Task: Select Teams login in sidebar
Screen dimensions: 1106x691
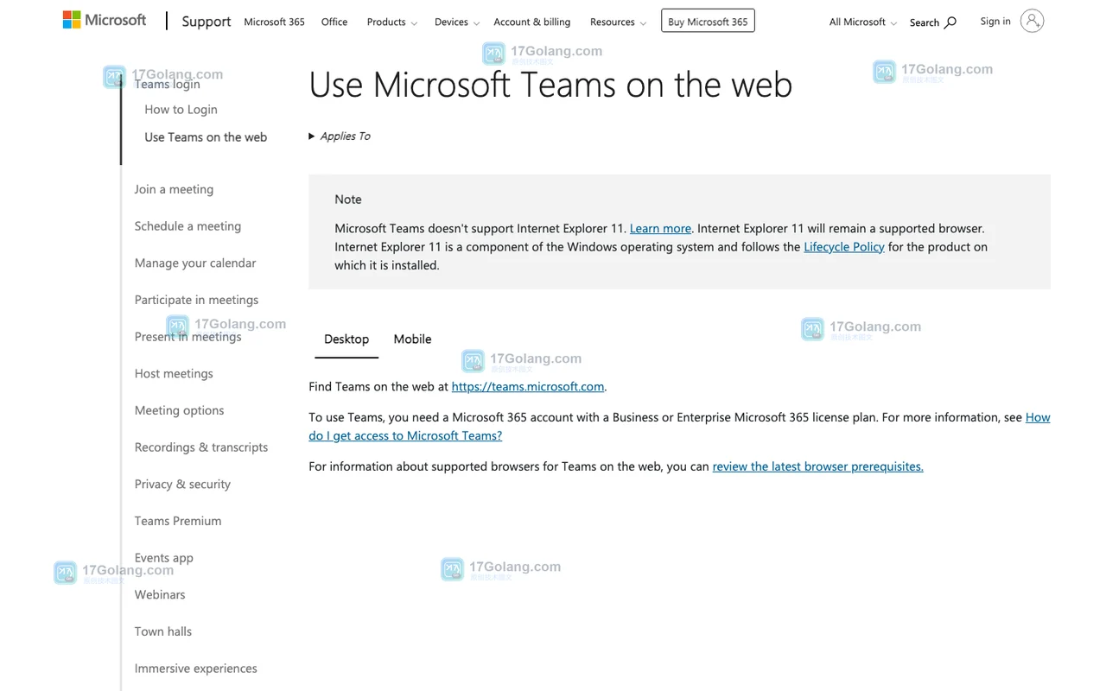Action: point(167,84)
